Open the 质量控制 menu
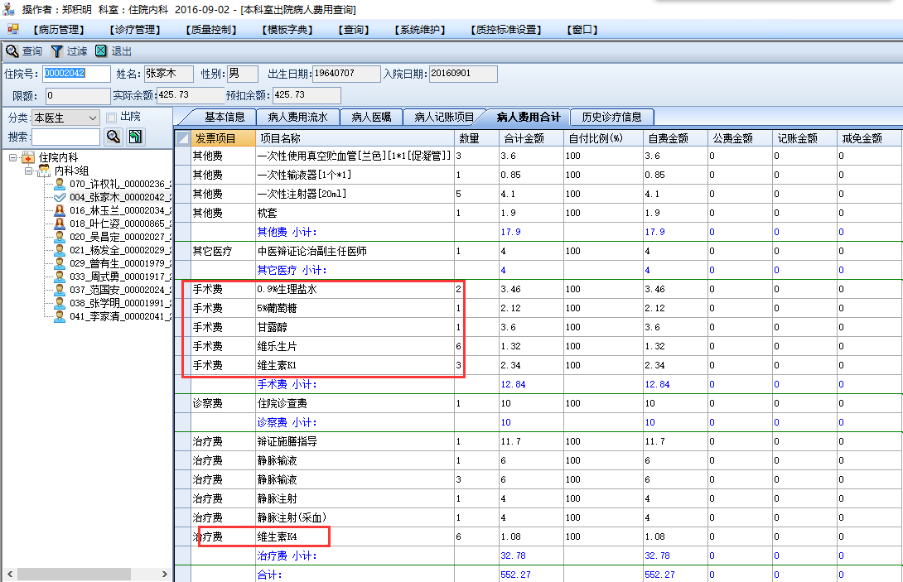The height and width of the screenshot is (582, 903). [211, 29]
